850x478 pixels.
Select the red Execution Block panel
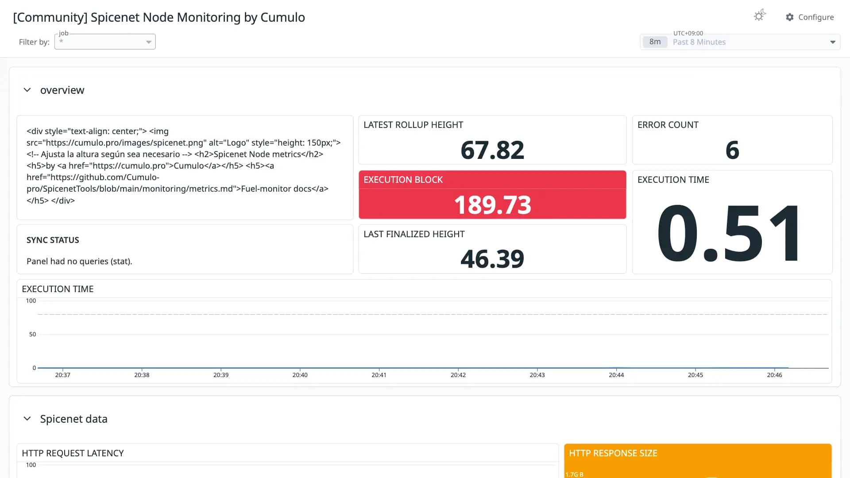point(492,195)
